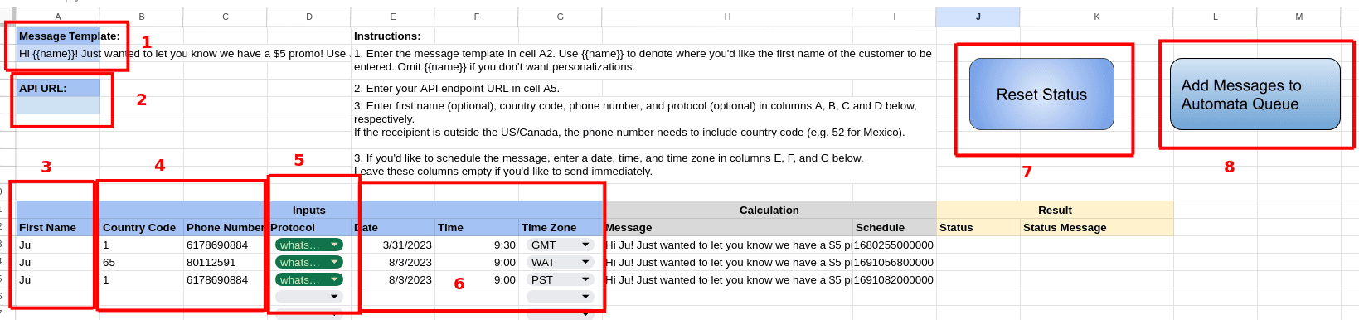
Task: Select the 9:30 time cell
Action: coord(477,245)
